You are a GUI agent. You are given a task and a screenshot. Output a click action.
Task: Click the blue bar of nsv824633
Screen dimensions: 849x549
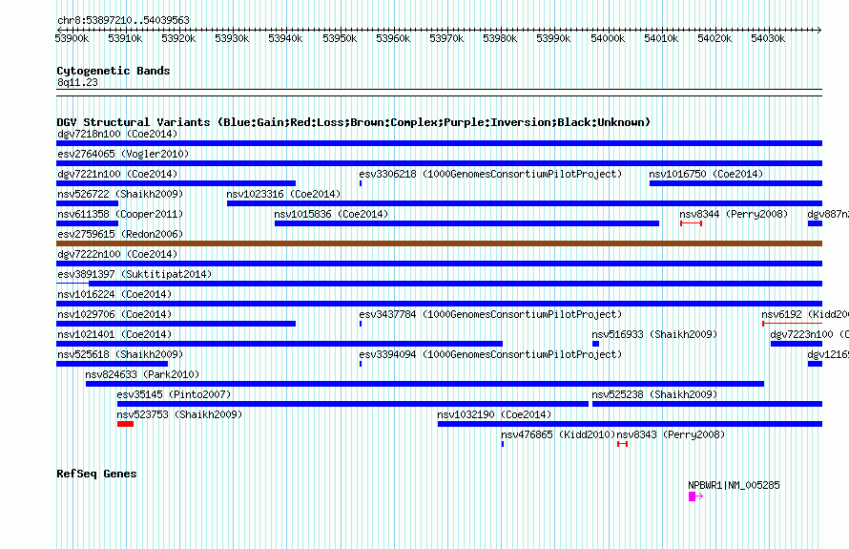425,384
